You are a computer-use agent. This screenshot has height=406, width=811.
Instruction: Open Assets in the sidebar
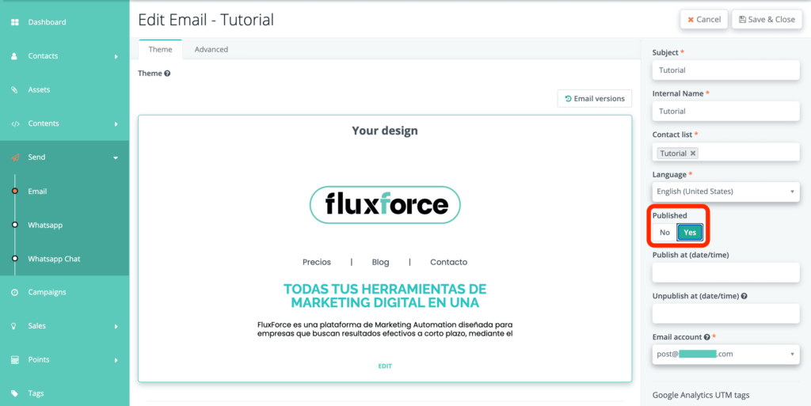39,90
